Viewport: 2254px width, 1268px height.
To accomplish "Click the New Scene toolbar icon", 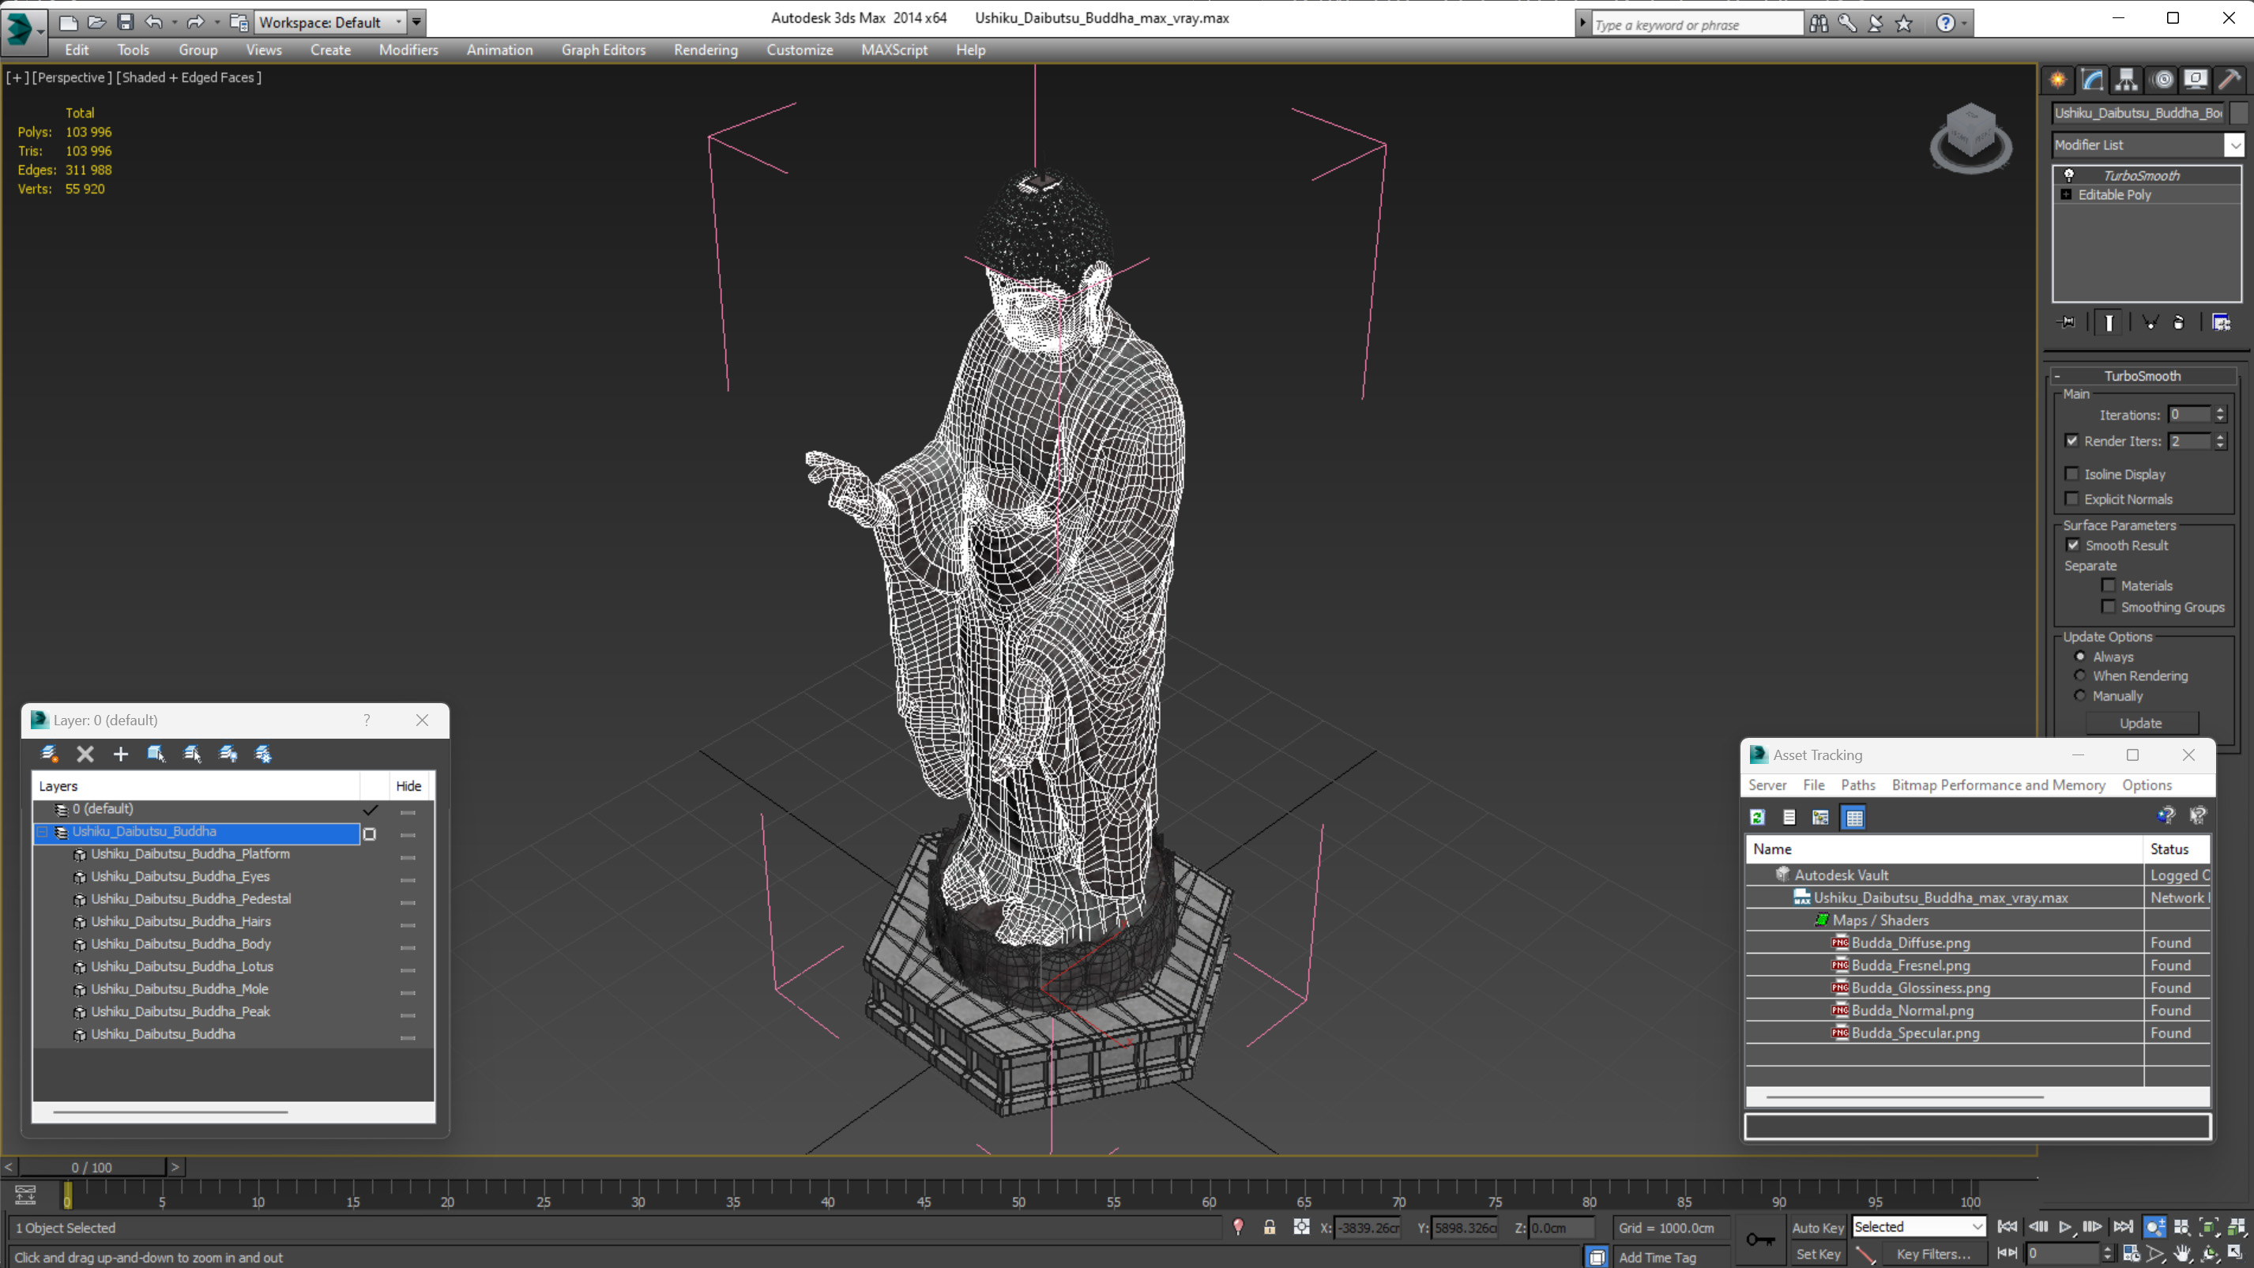I will pyautogui.click(x=68, y=22).
